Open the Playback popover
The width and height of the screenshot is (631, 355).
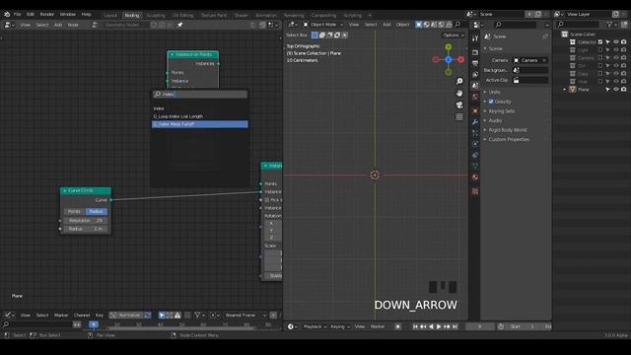(x=315, y=326)
